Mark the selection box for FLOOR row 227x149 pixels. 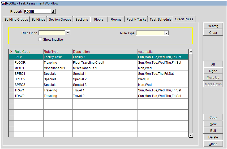11,63
